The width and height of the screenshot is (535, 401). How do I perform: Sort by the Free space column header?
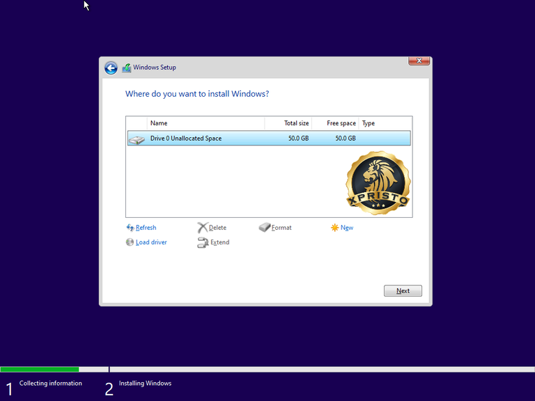335,123
